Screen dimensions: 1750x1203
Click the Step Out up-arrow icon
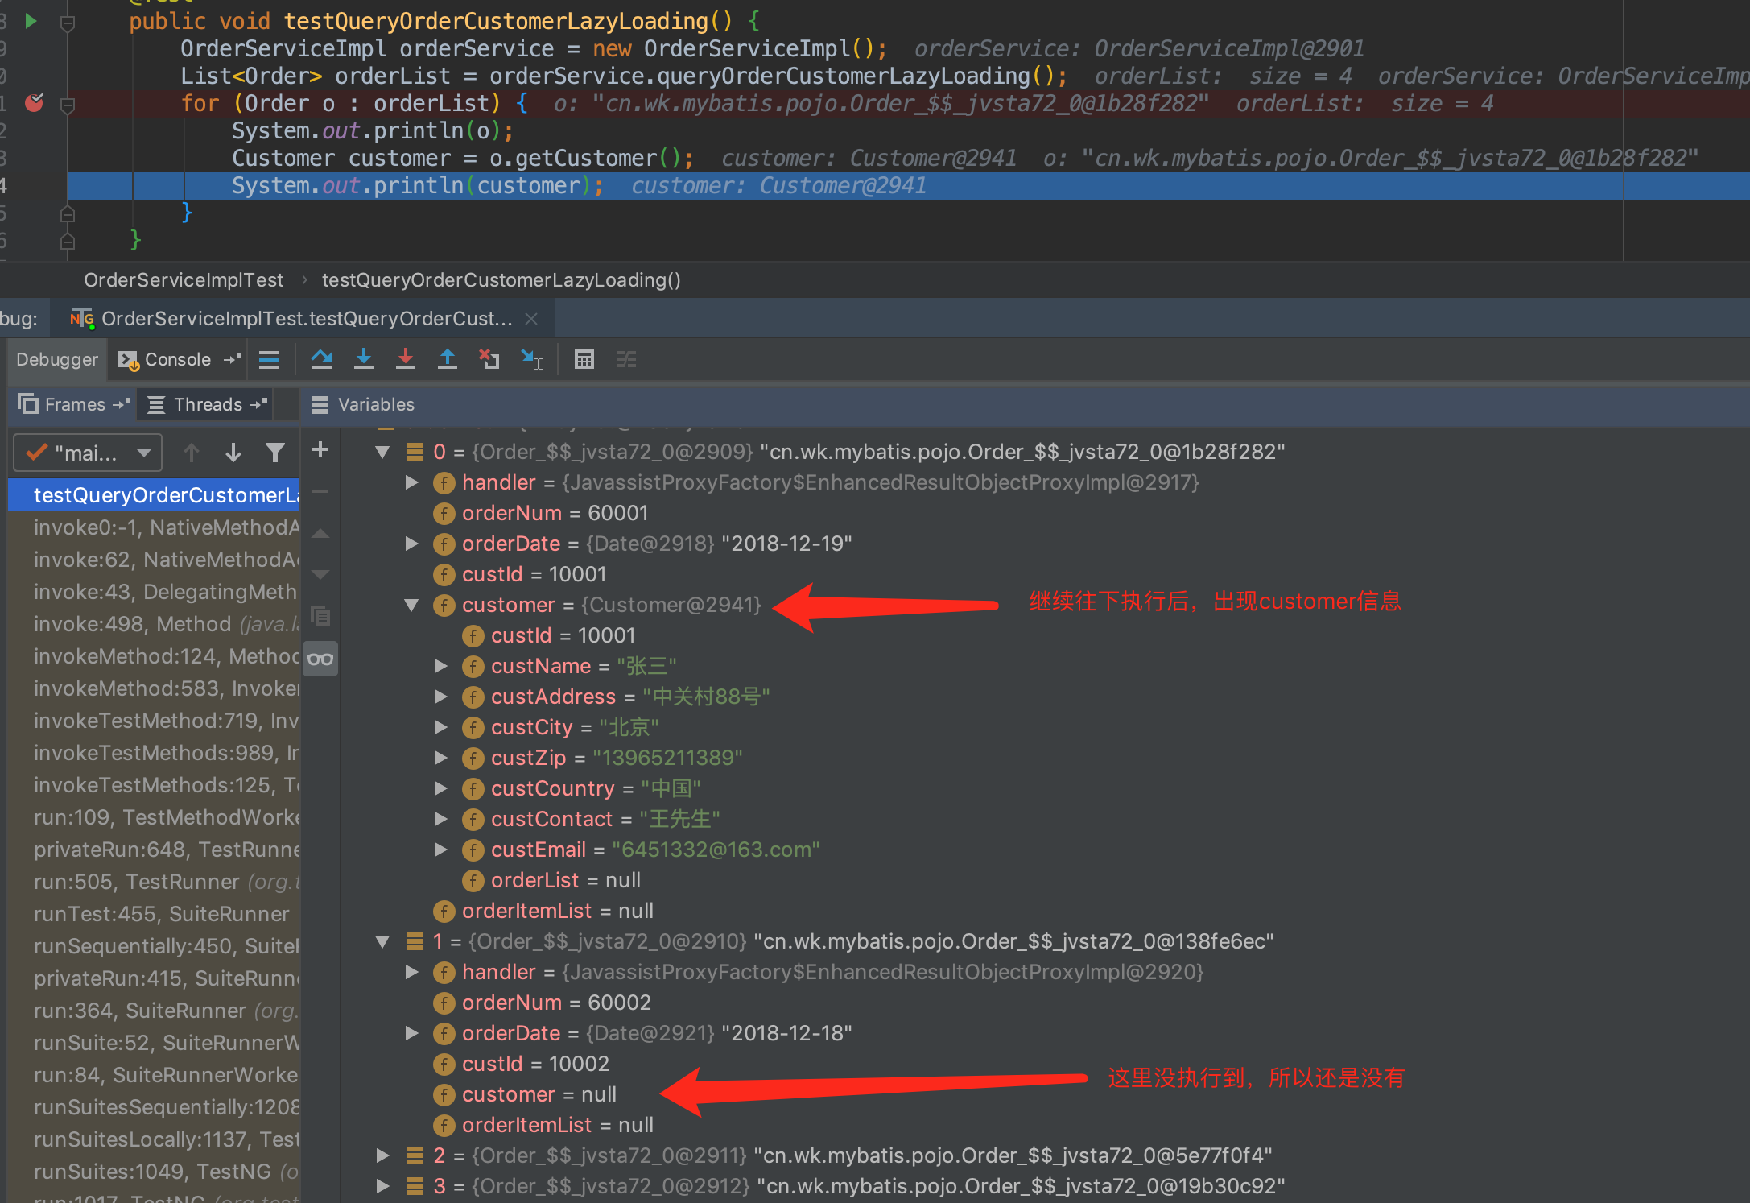click(x=448, y=359)
